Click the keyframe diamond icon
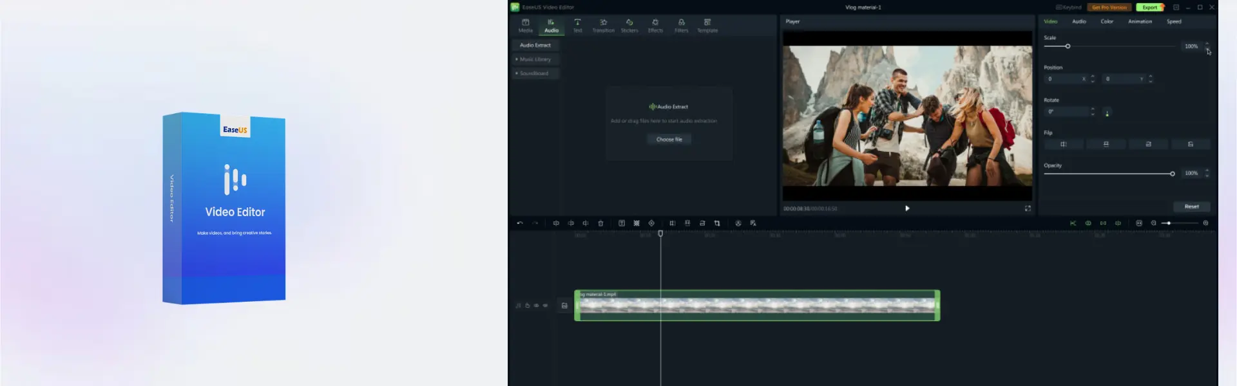Image resolution: width=1237 pixels, height=386 pixels. 651,223
